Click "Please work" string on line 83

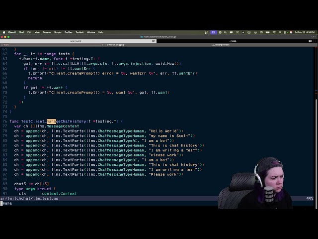tap(163, 155)
